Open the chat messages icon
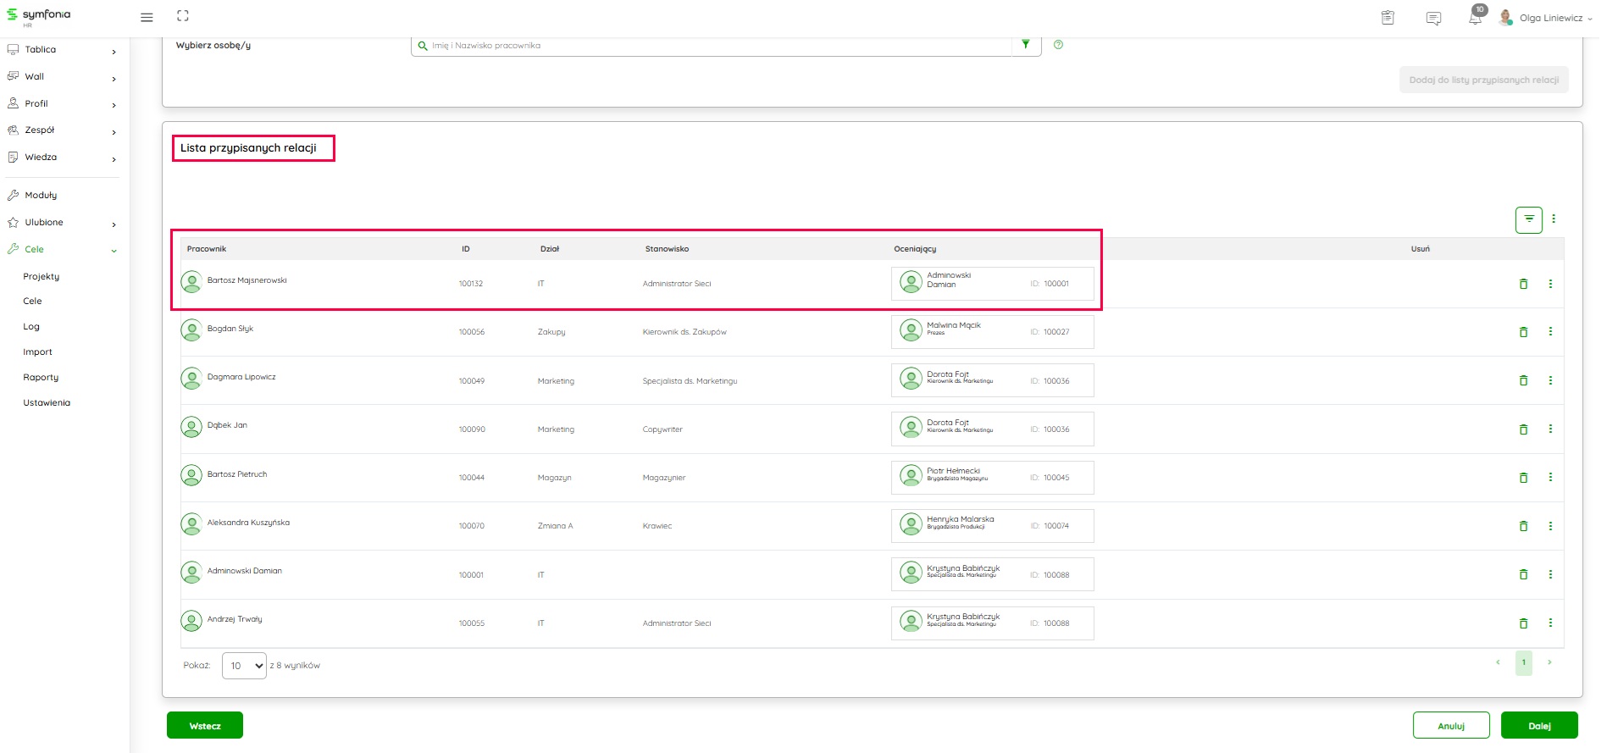The width and height of the screenshot is (1601, 753). coord(1433,18)
